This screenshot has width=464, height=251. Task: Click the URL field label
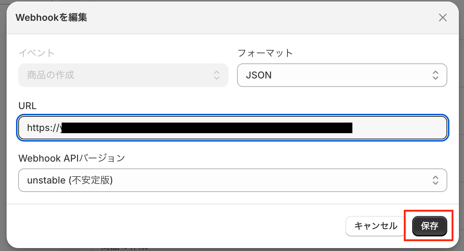[27, 106]
